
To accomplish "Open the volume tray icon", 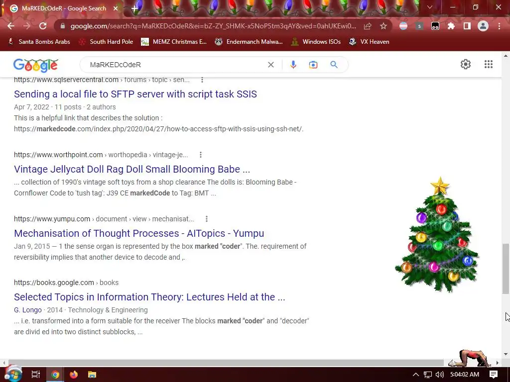I will click(x=439, y=375).
